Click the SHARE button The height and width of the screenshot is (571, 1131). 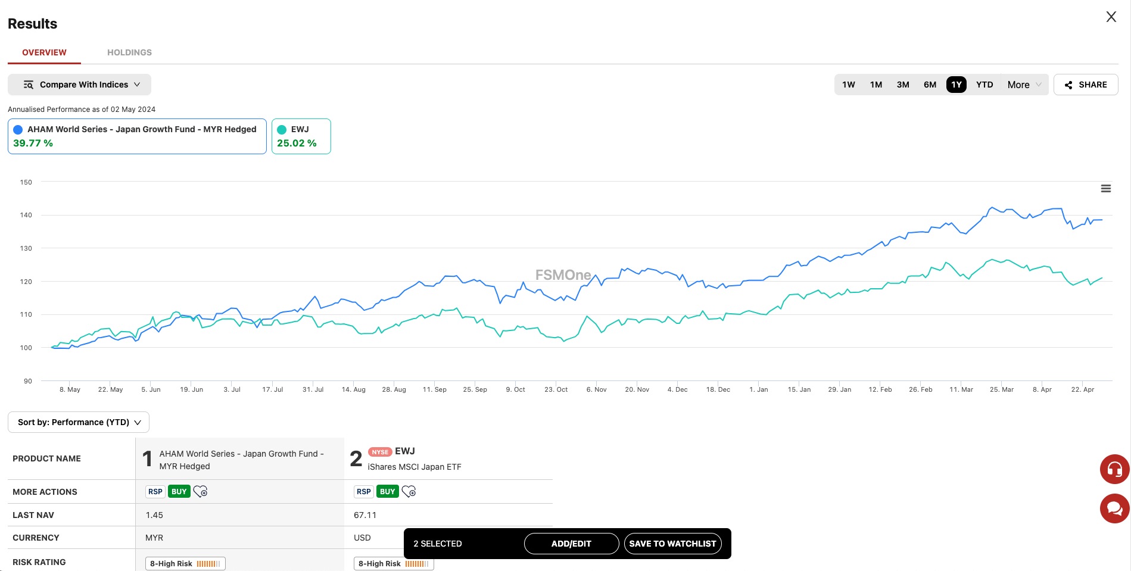tap(1086, 85)
